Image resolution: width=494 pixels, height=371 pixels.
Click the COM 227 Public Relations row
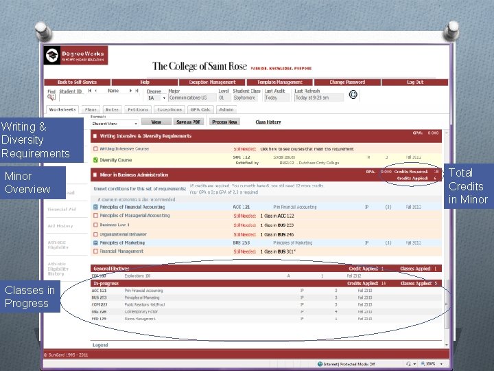coord(266,305)
